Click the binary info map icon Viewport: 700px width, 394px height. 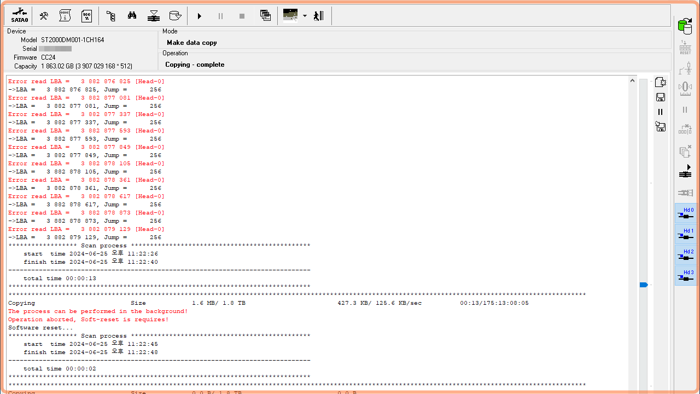point(65,16)
